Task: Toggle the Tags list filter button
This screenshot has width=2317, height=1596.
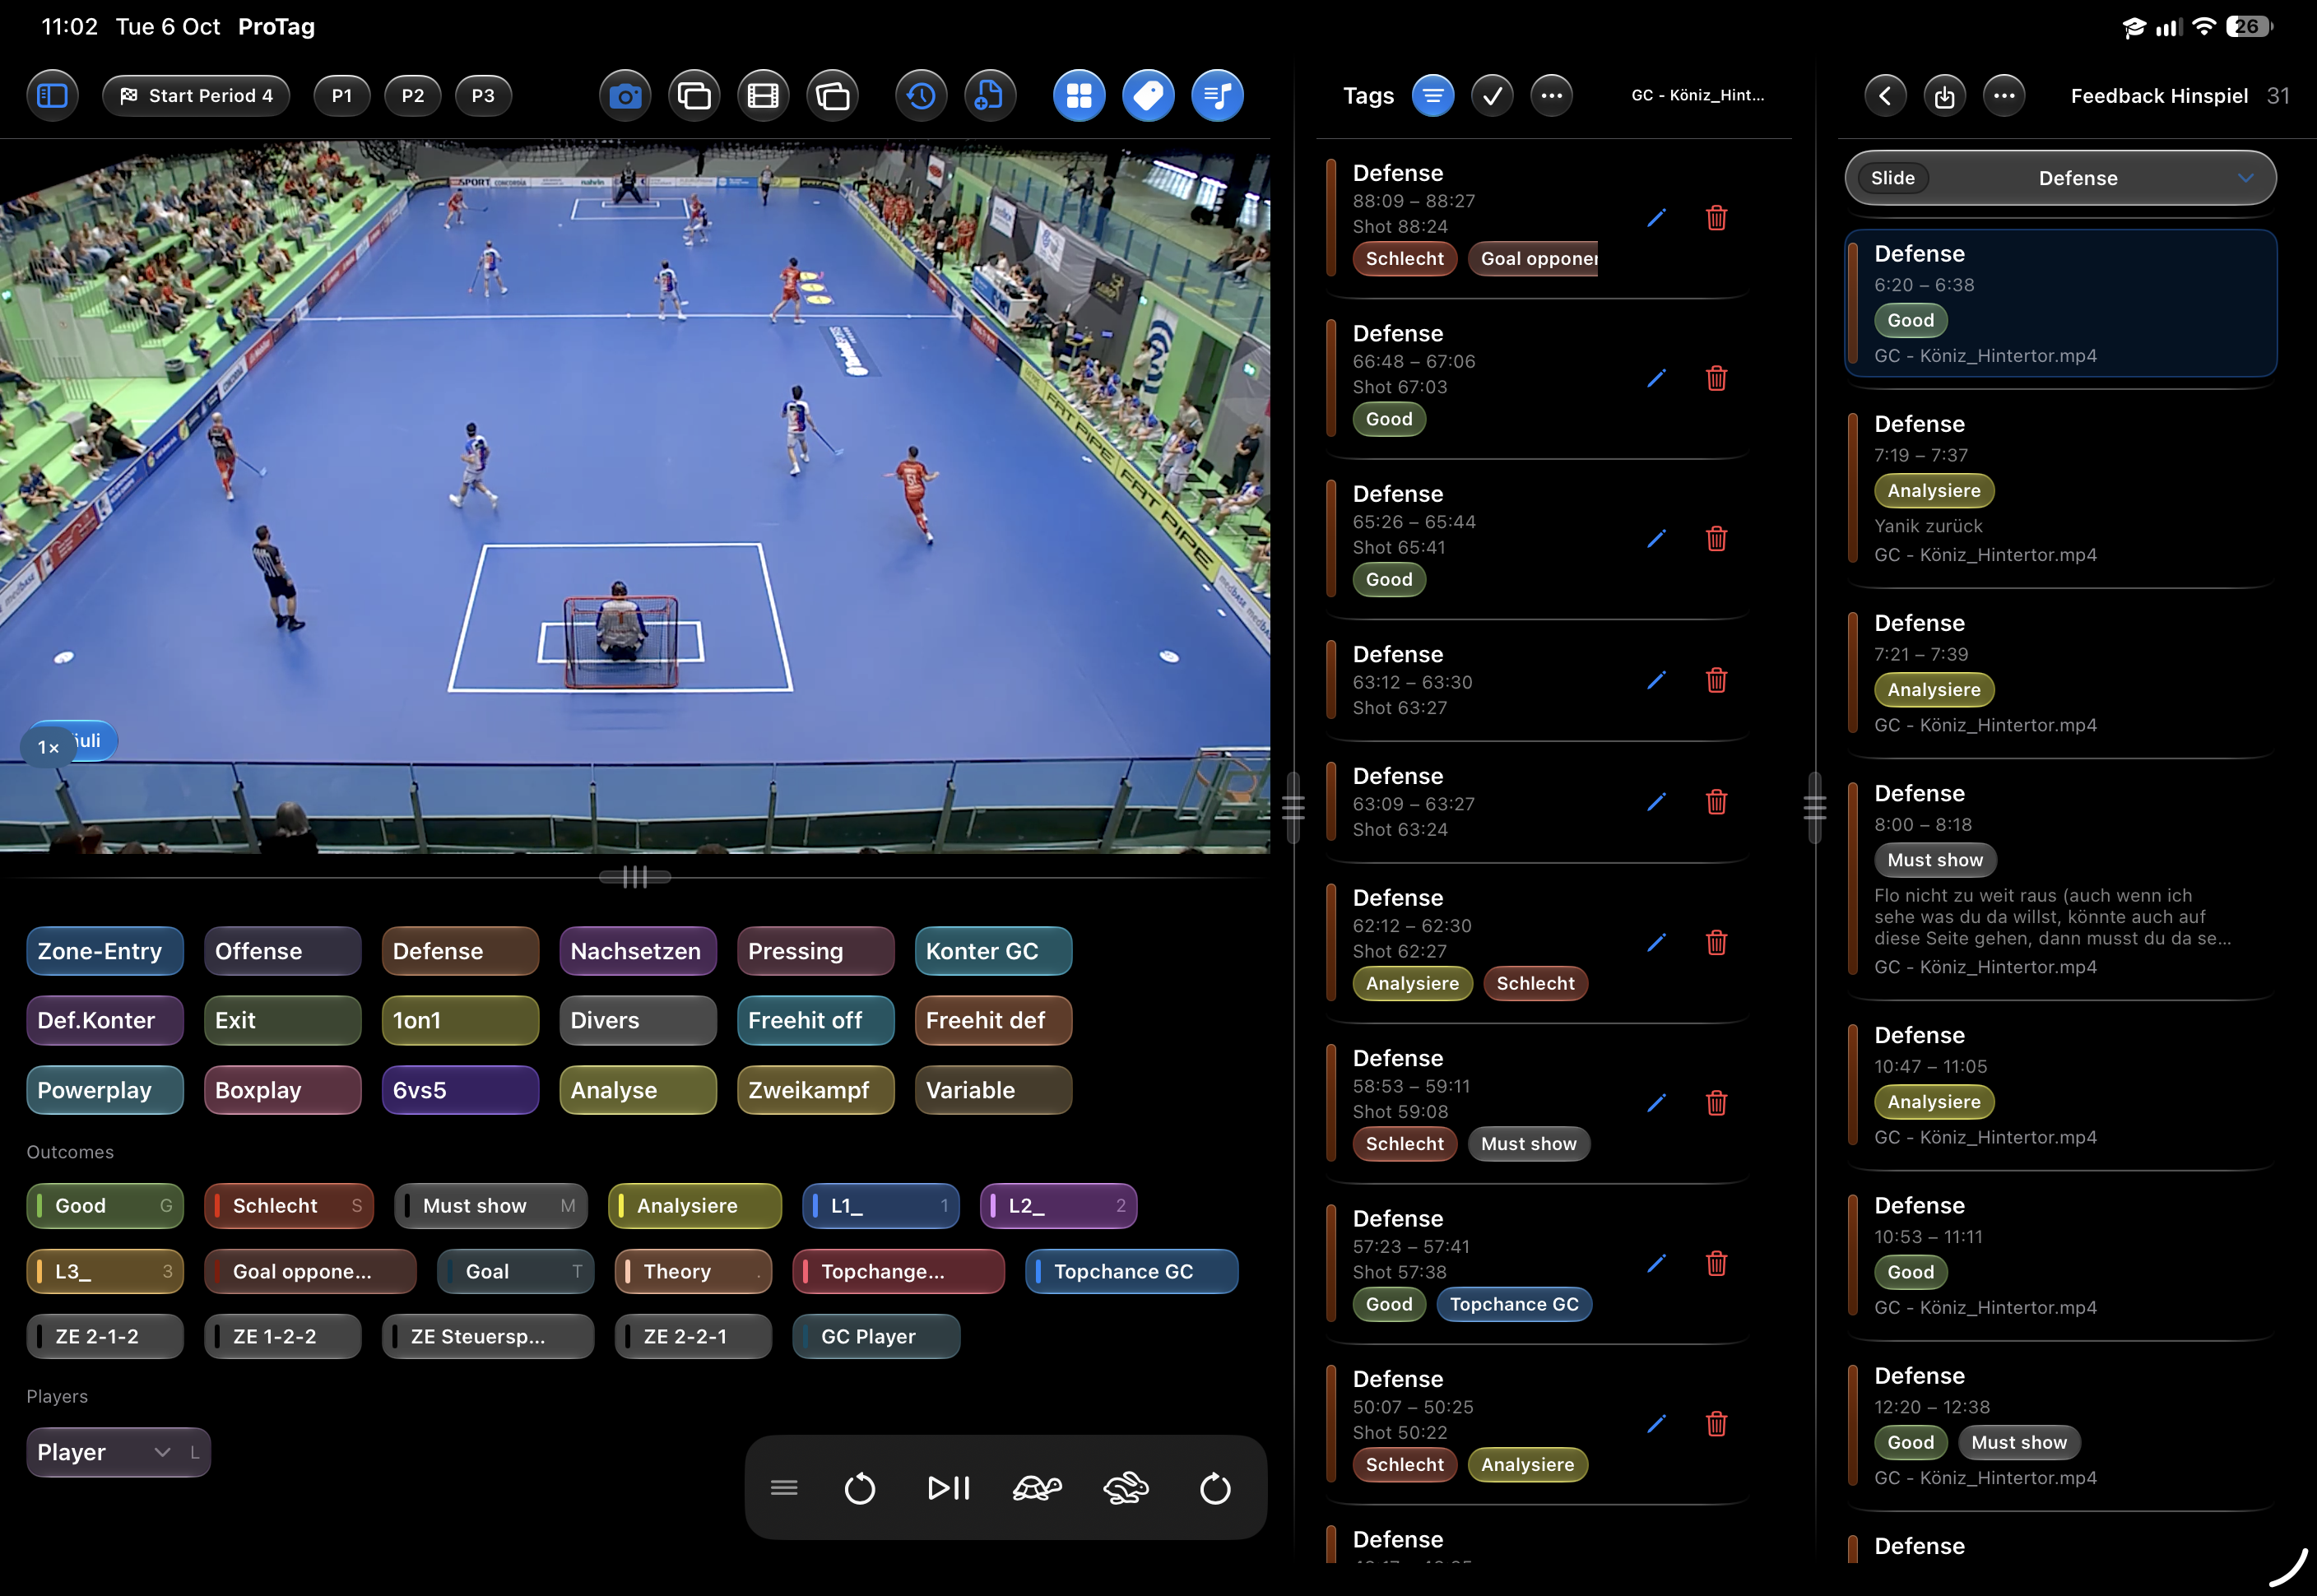Action: point(1433,96)
